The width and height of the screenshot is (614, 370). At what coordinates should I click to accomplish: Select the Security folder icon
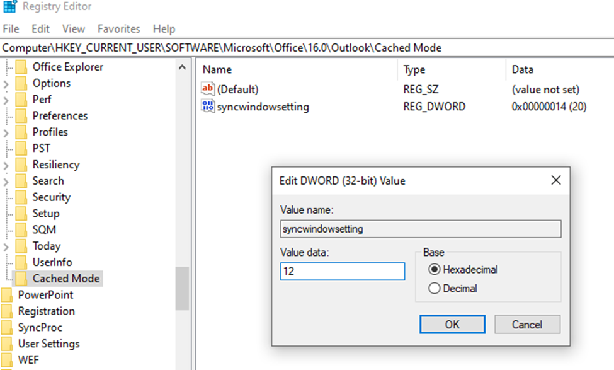click(21, 197)
